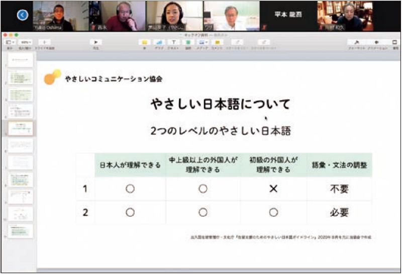Click header cell 語彙・文法の調整
The width and height of the screenshot is (402, 274).
tap(339, 165)
